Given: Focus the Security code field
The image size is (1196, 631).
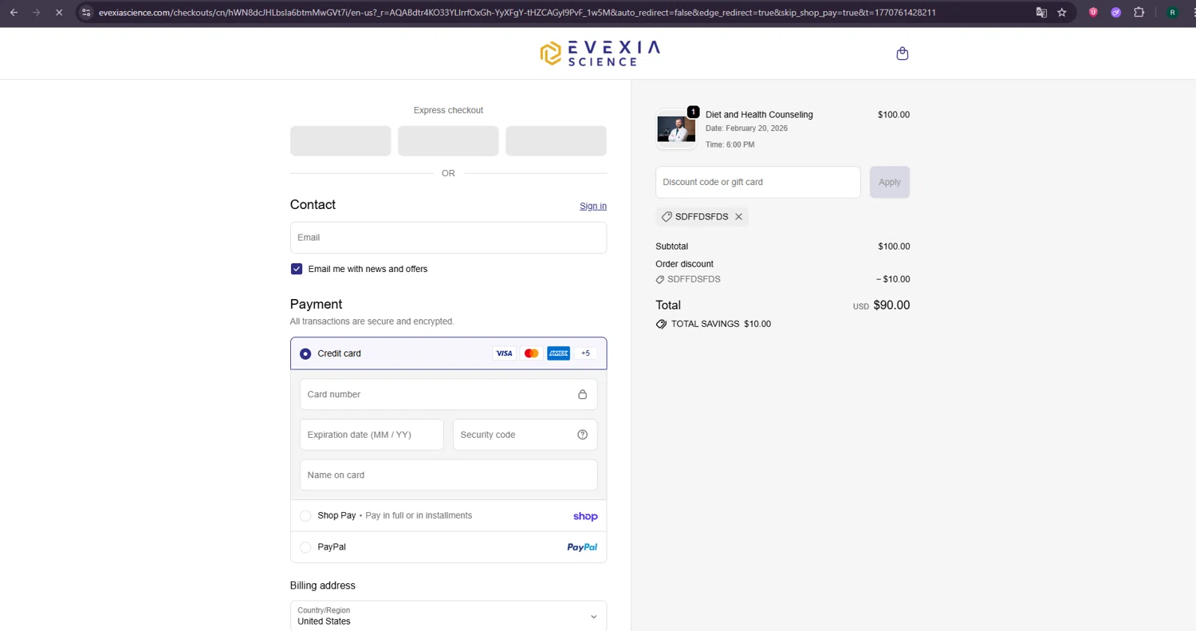Looking at the screenshot, I should [525, 435].
